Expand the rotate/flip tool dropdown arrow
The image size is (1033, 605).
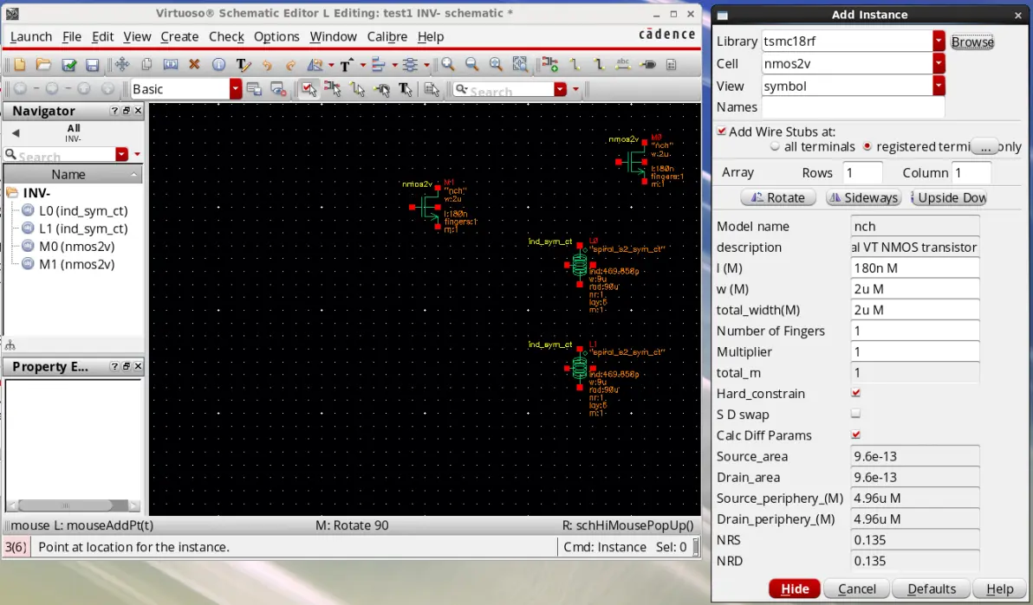331,65
